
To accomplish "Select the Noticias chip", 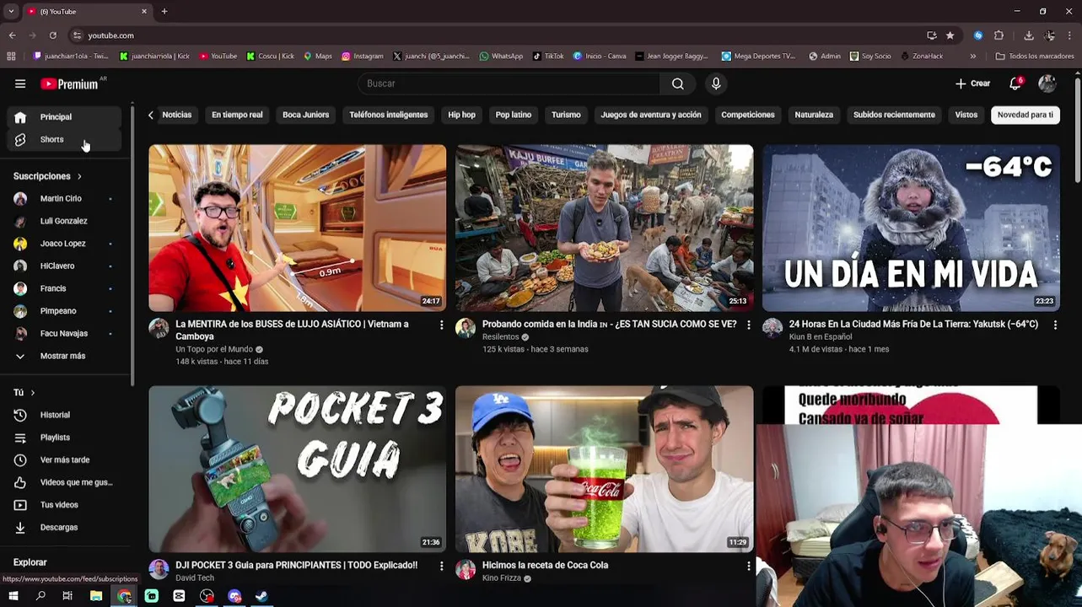I will (x=177, y=115).
